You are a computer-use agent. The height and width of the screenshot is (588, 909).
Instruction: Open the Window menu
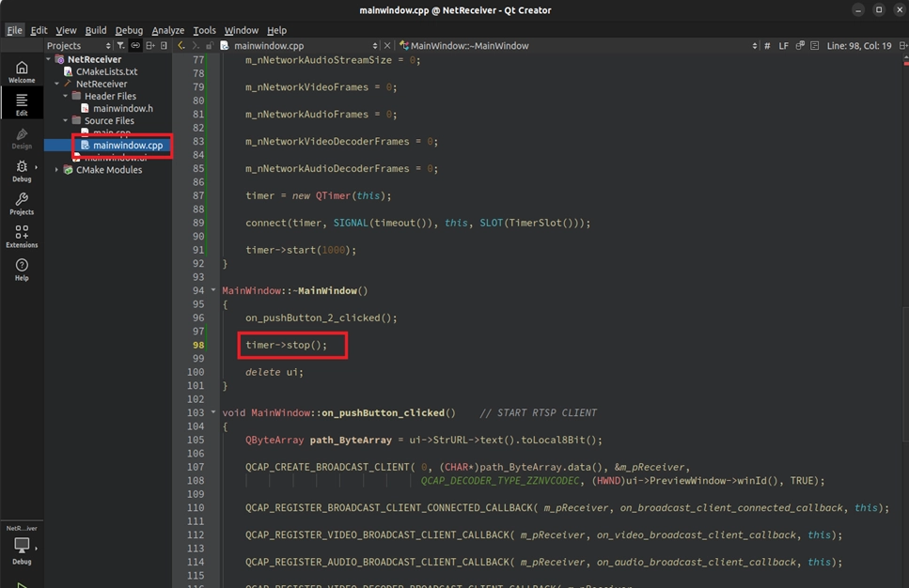pos(242,30)
